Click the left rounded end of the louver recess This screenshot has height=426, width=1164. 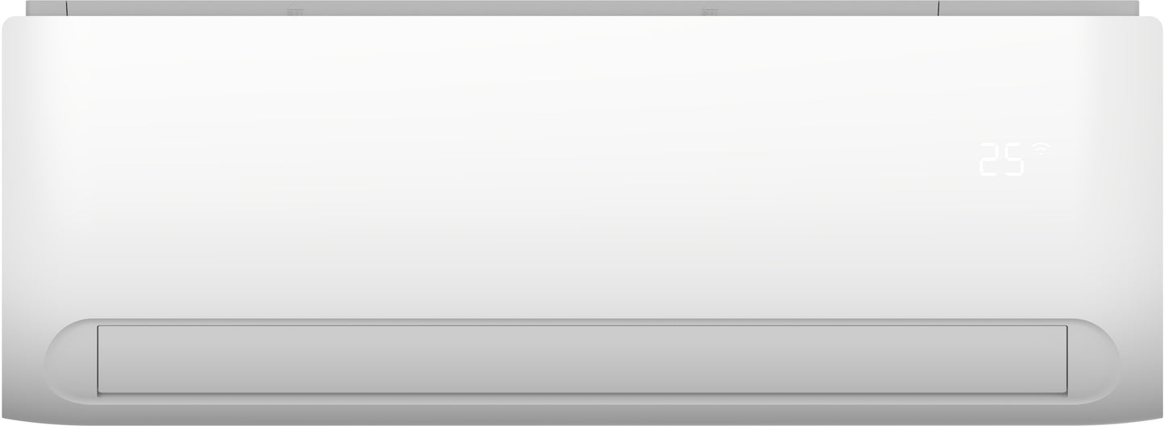[x=71, y=359]
